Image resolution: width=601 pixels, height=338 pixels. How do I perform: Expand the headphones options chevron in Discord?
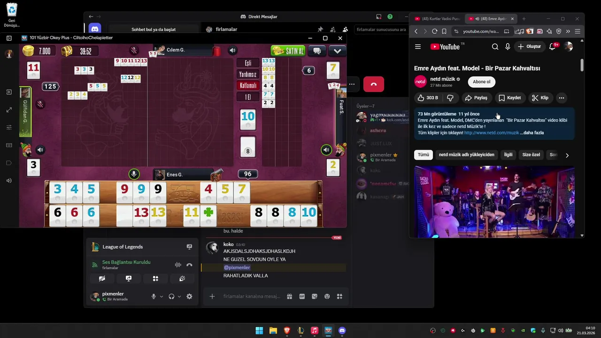179,296
